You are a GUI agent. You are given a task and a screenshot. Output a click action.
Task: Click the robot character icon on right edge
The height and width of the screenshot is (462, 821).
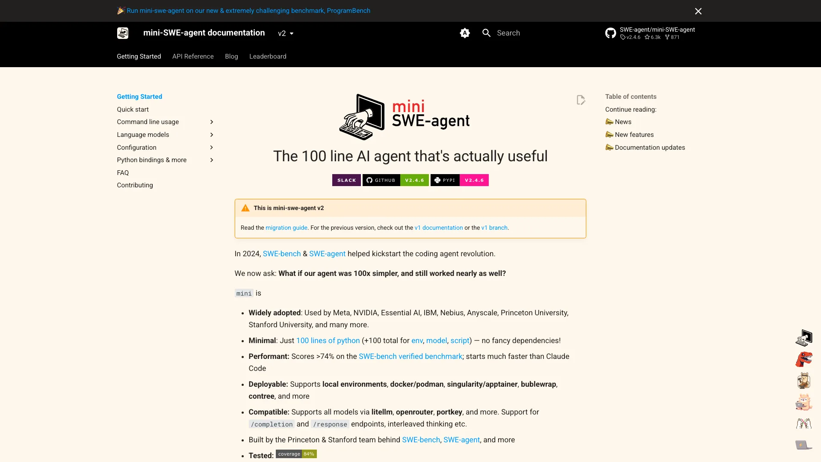804,381
